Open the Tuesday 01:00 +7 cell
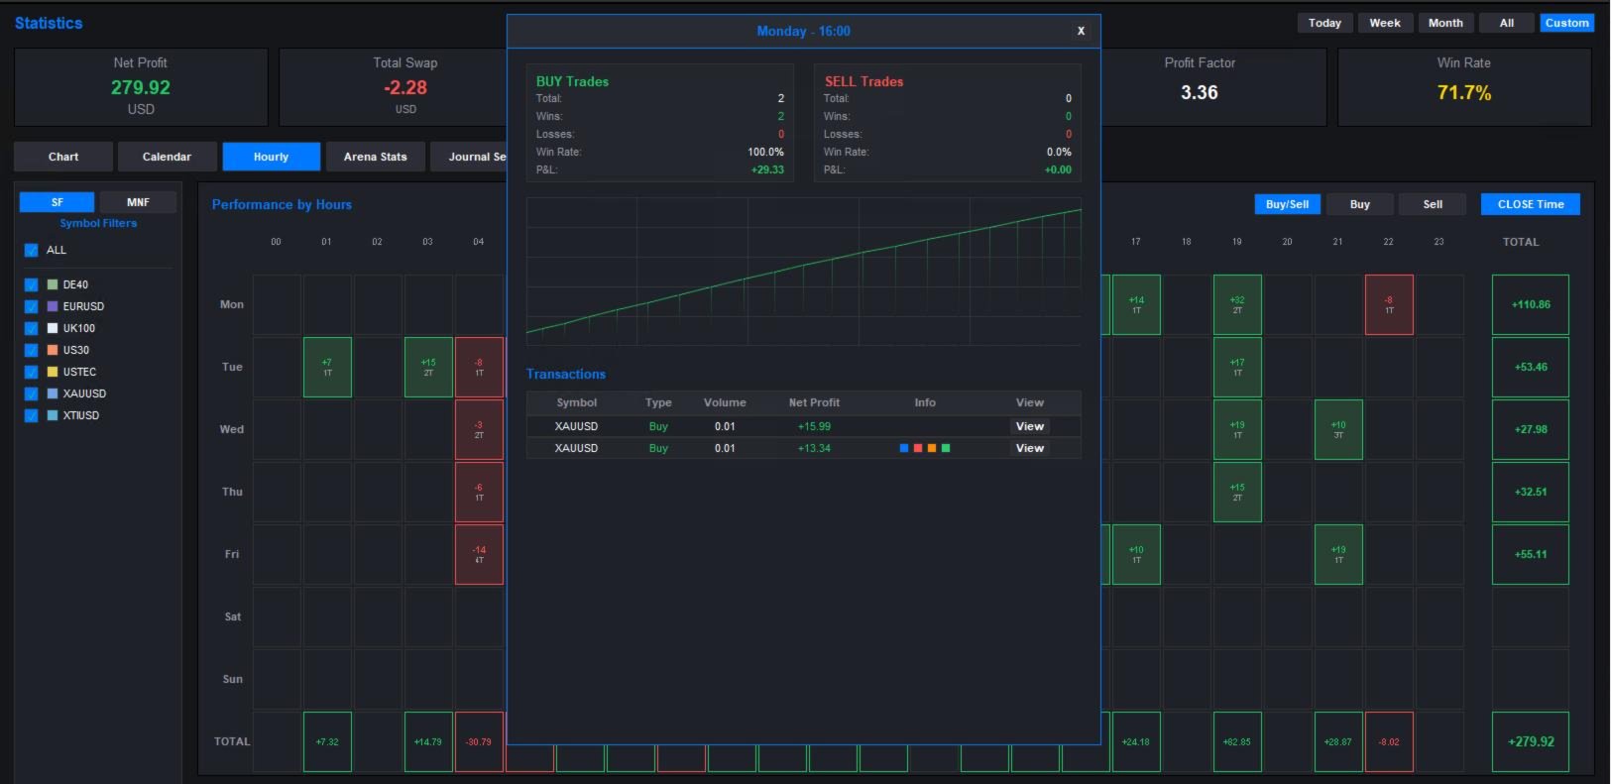The height and width of the screenshot is (784, 1611). (x=327, y=367)
